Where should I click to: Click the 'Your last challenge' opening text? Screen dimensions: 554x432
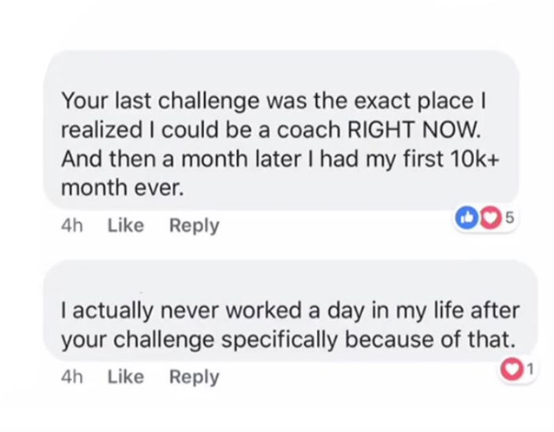point(161,101)
